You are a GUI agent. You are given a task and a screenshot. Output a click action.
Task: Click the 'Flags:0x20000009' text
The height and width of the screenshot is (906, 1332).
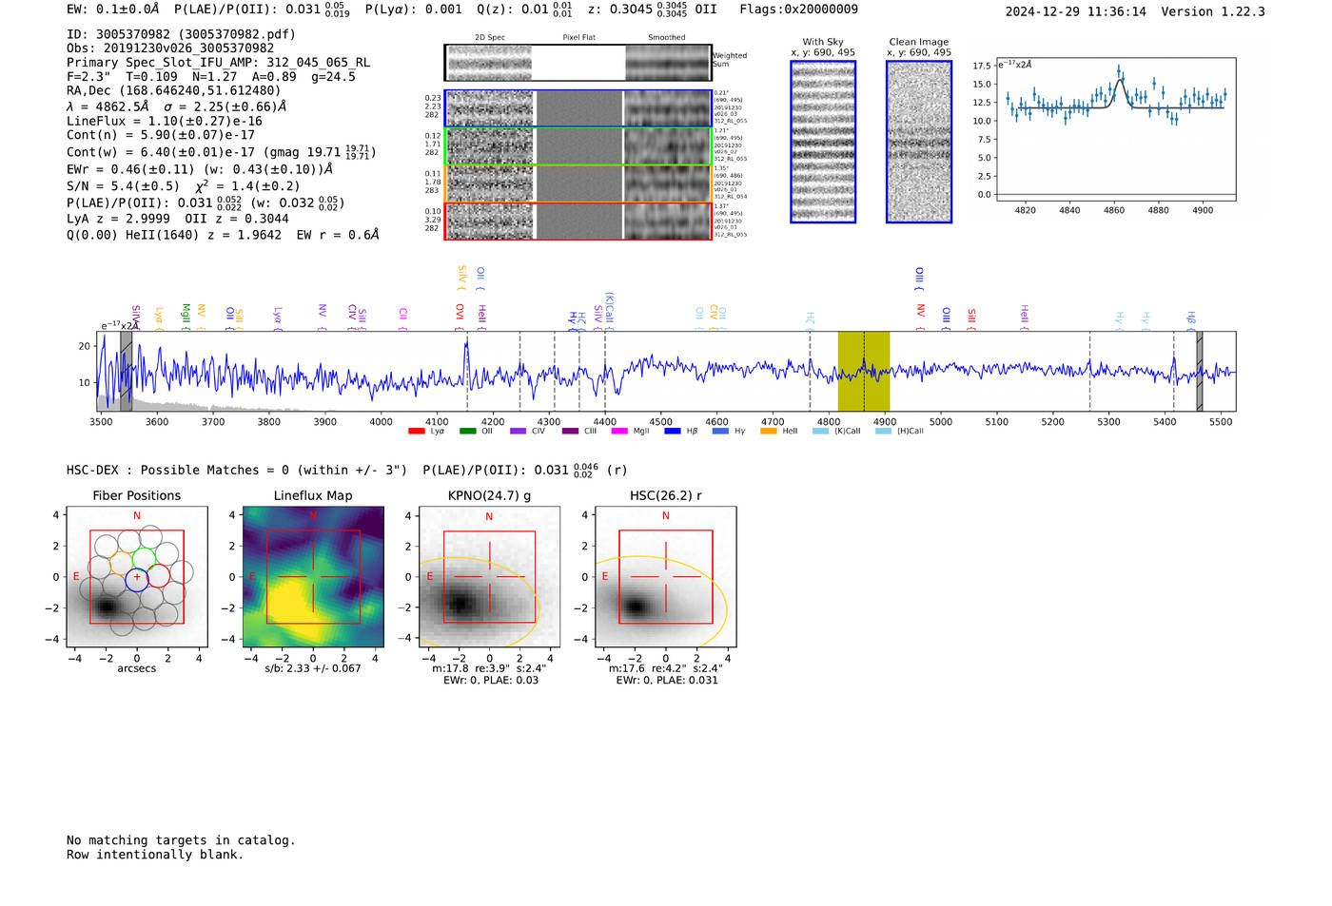point(798,10)
